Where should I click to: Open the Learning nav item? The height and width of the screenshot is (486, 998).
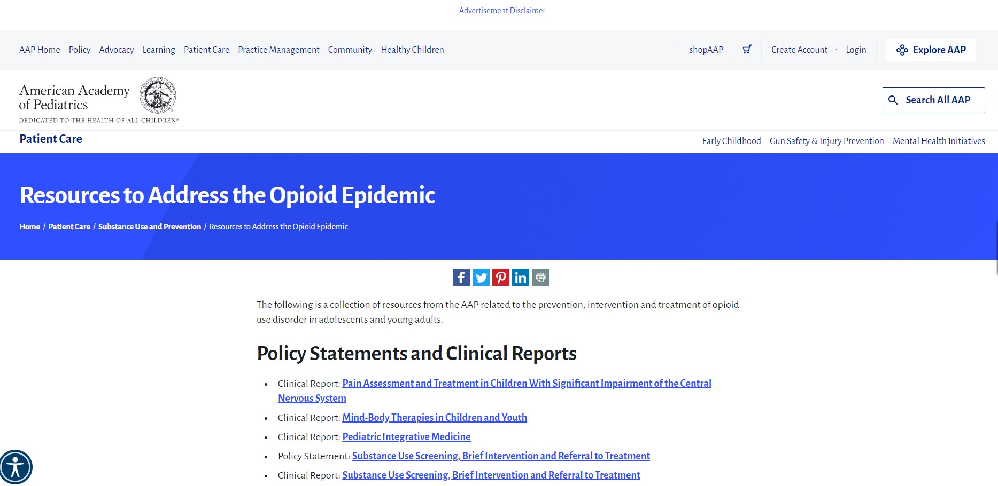point(159,50)
